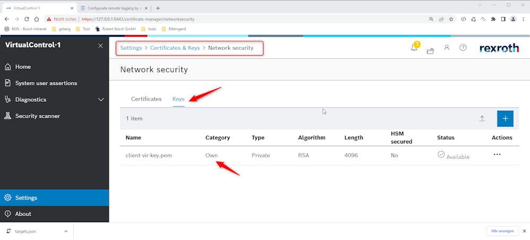Click the browser address bar URL

(x=138, y=19)
